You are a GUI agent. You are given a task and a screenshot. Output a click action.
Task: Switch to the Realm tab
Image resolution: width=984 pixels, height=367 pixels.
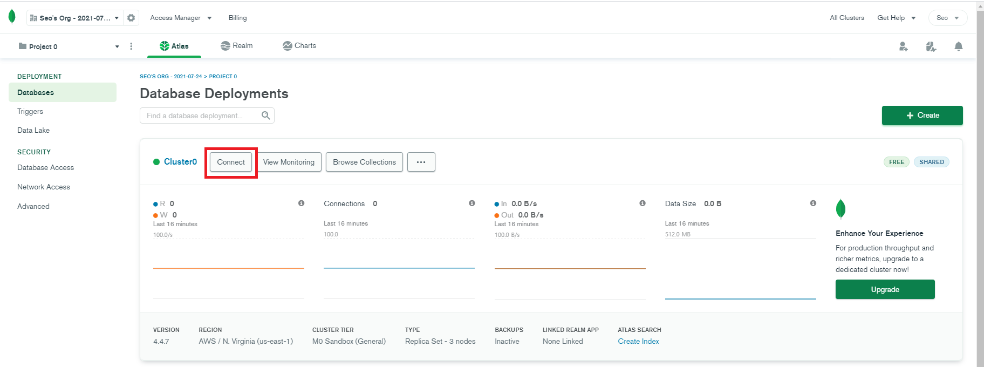coord(237,46)
